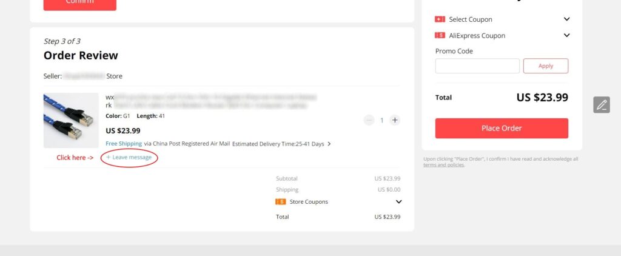
Task: Click the pencil edit icon at right edge
Action: tap(601, 104)
